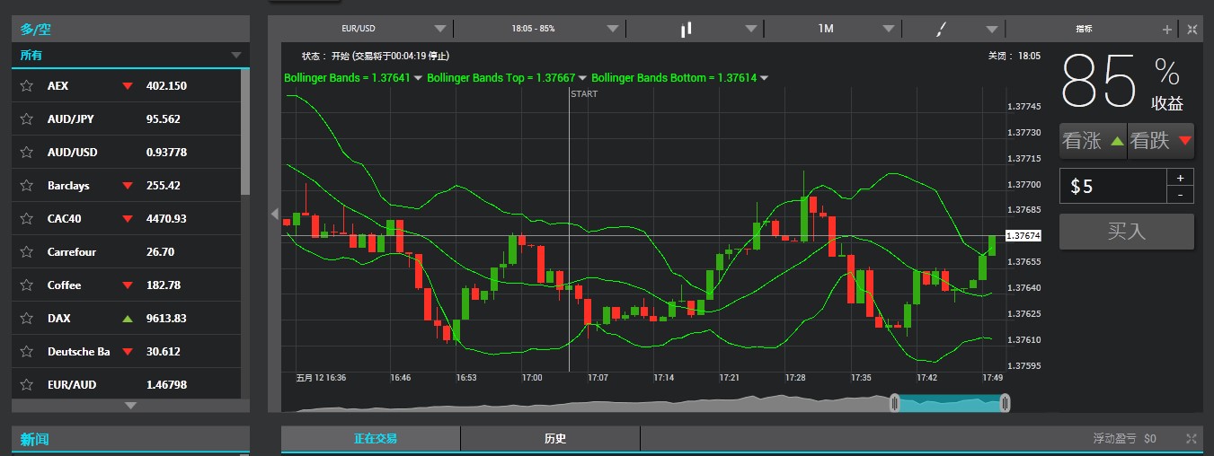The height and width of the screenshot is (456, 1214).
Task: Switch to the 历史 history tab
Action: [554, 439]
